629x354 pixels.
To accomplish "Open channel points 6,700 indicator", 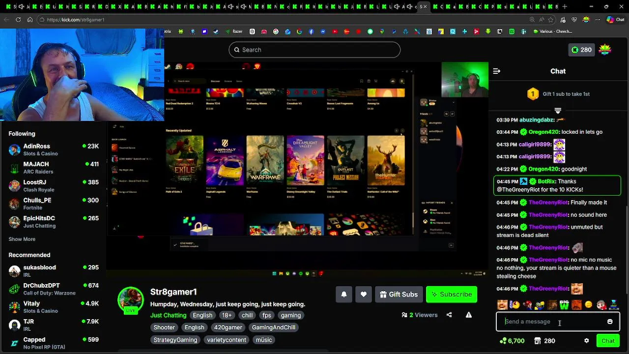I will (512, 341).
